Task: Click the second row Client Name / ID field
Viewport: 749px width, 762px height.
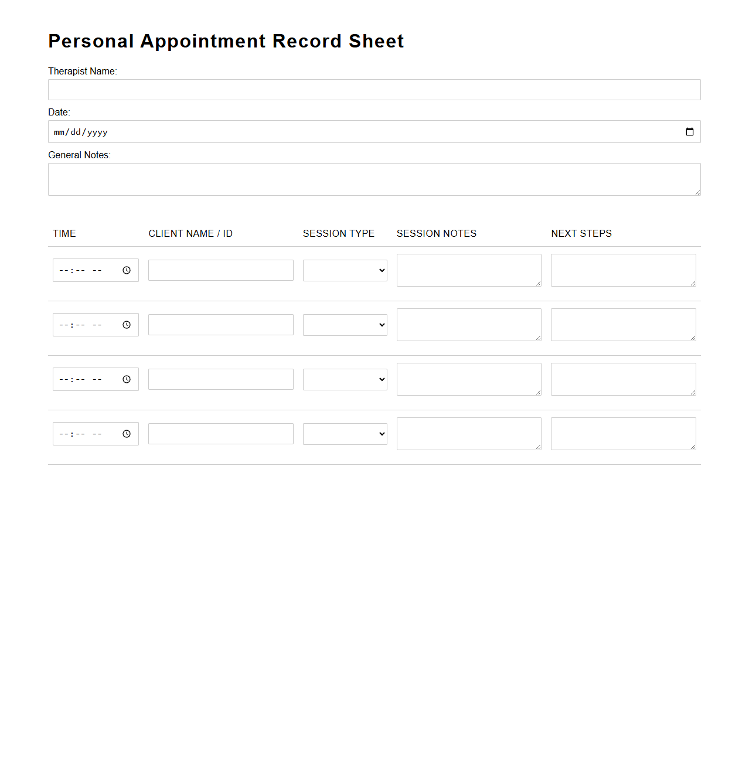Action: tap(220, 324)
